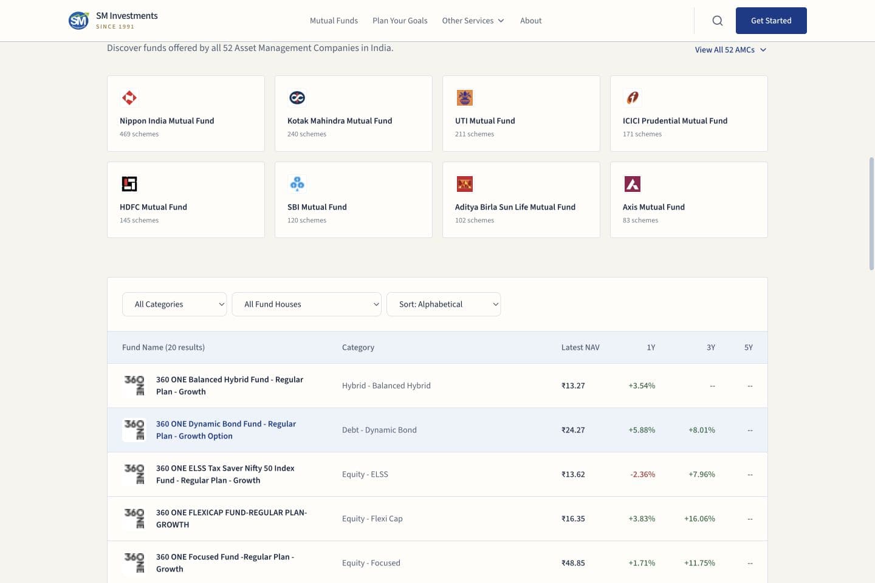875x583 pixels.
Task: Click the 3Y column header
Action: pos(711,347)
